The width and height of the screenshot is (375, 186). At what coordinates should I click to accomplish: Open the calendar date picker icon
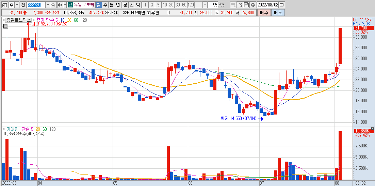(282, 5)
